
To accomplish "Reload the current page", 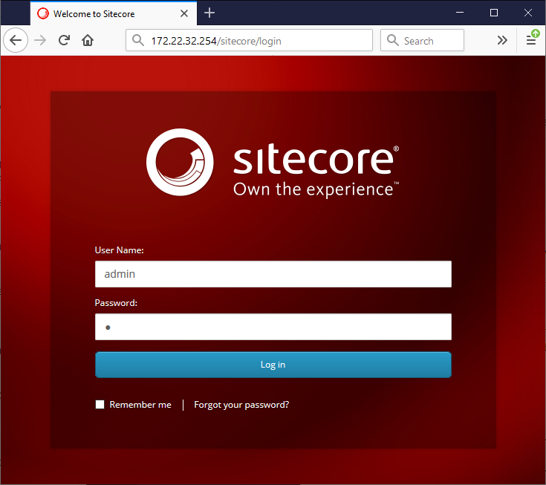I will coord(65,41).
